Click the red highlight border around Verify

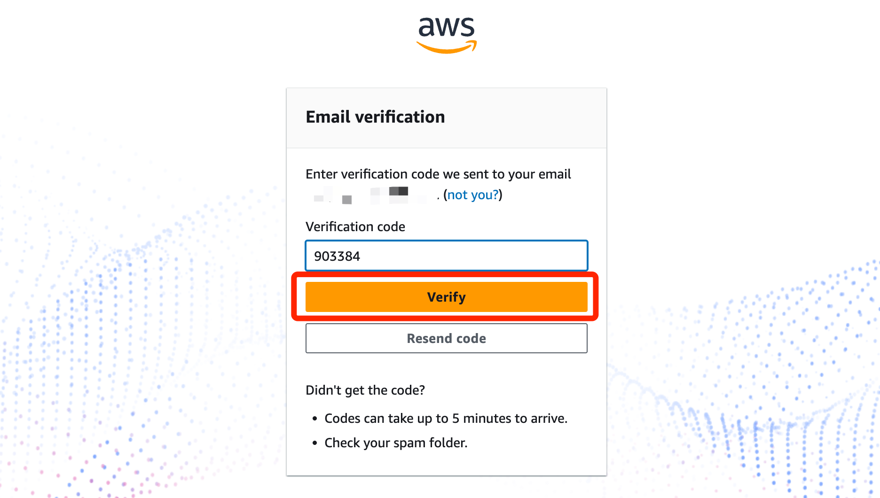[445, 274]
